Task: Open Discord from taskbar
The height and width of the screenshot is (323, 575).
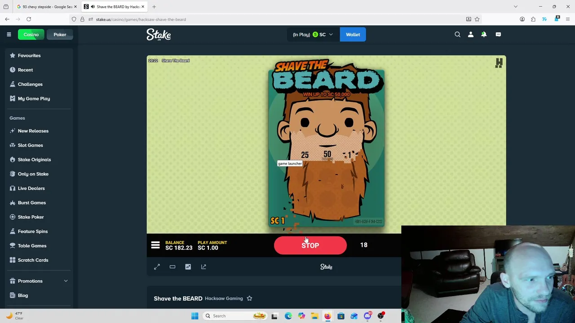Action: (x=367, y=316)
